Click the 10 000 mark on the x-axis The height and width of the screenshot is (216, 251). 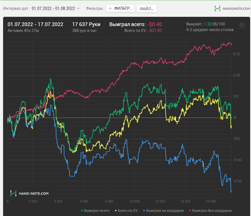(135, 201)
